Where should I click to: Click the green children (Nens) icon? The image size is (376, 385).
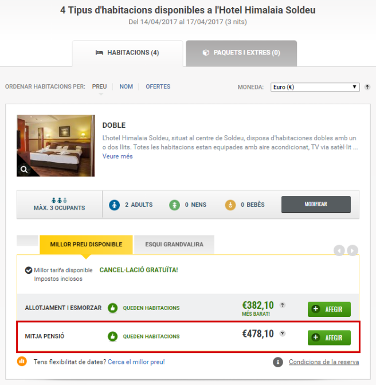point(174,205)
